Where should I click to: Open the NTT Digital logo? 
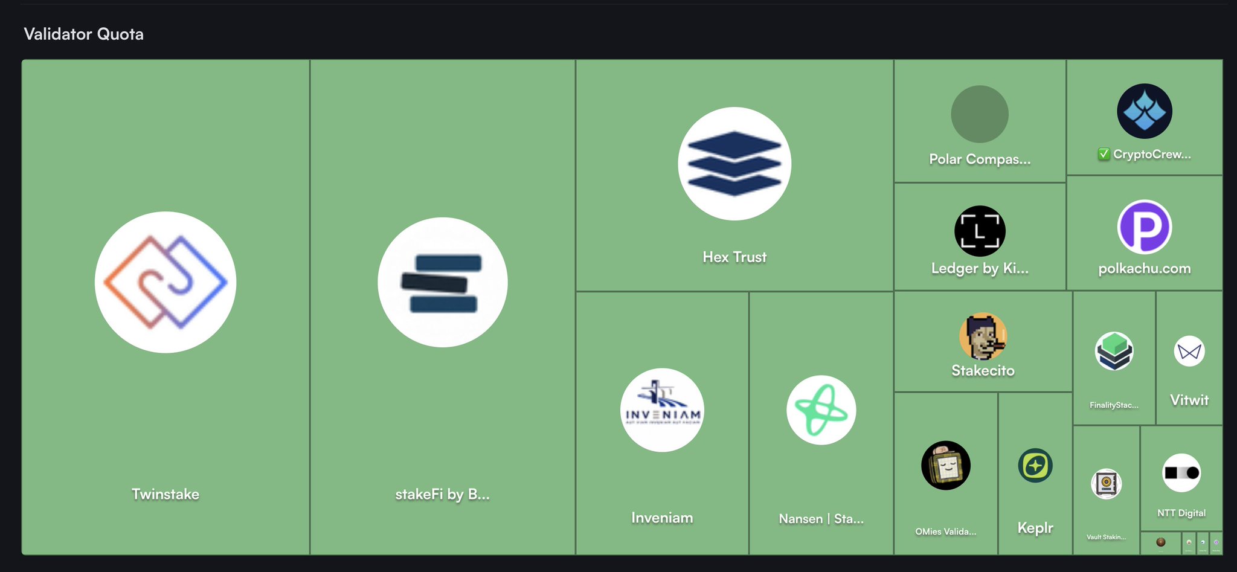pyautogui.click(x=1181, y=473)
